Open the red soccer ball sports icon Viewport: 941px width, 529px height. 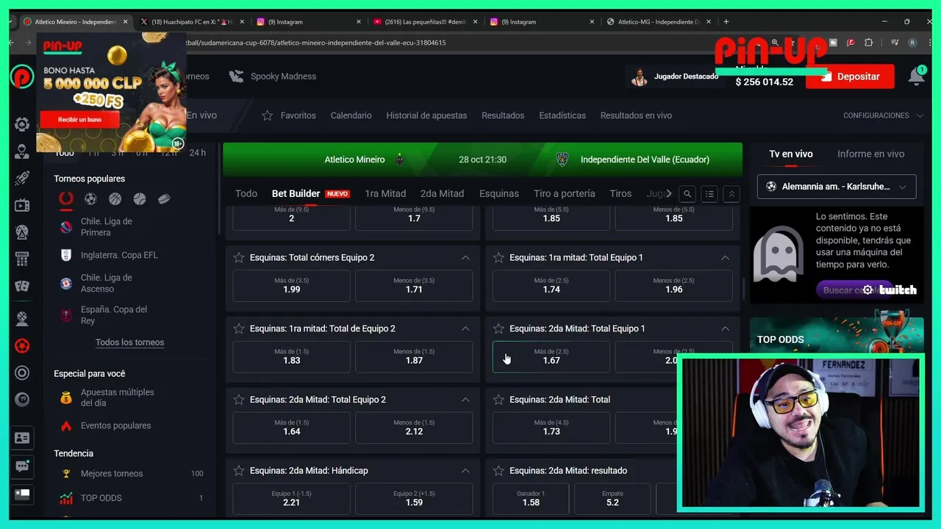pos(22,345)
